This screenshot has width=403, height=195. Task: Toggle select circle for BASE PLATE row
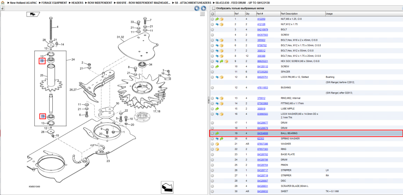click(x=212, y=154)
